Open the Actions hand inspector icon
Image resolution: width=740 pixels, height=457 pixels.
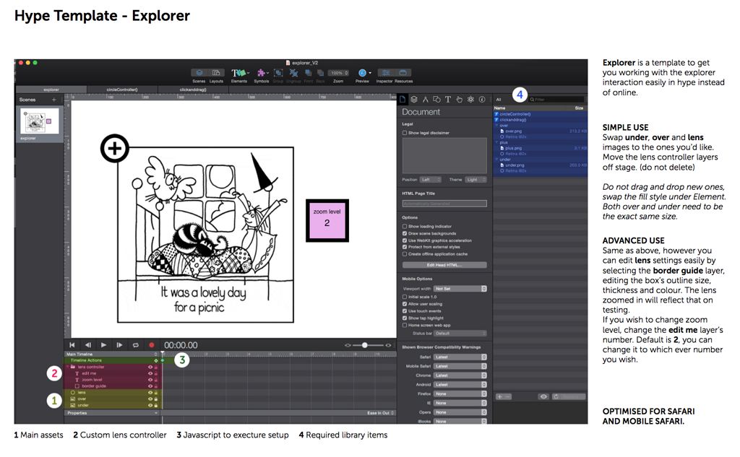459,100
